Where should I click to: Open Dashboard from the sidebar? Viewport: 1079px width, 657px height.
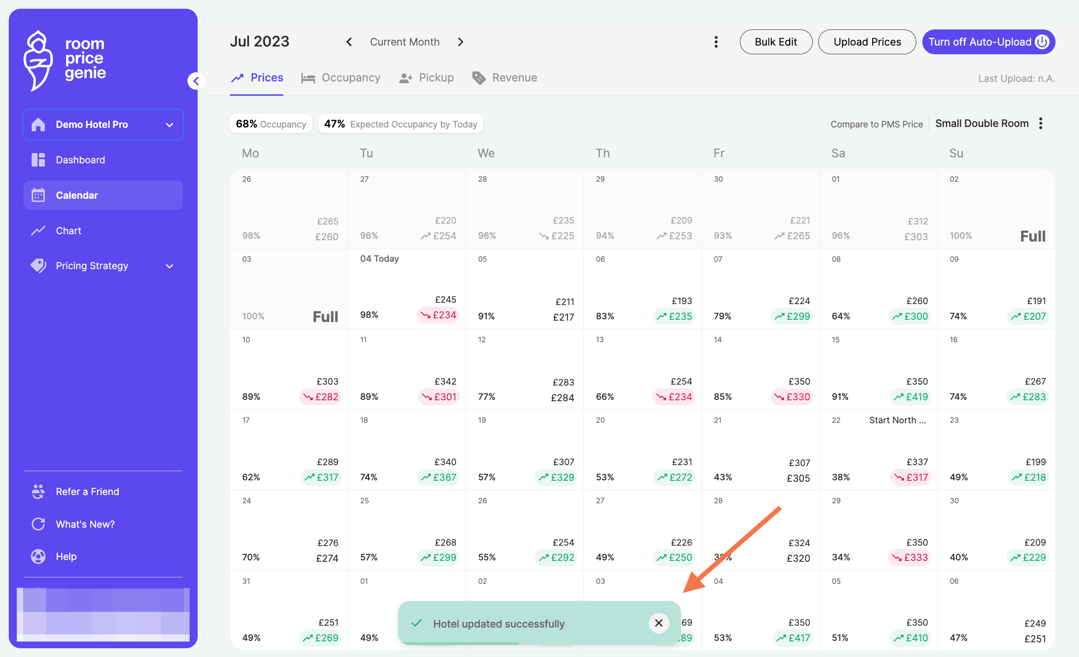[x=103, y=160]
